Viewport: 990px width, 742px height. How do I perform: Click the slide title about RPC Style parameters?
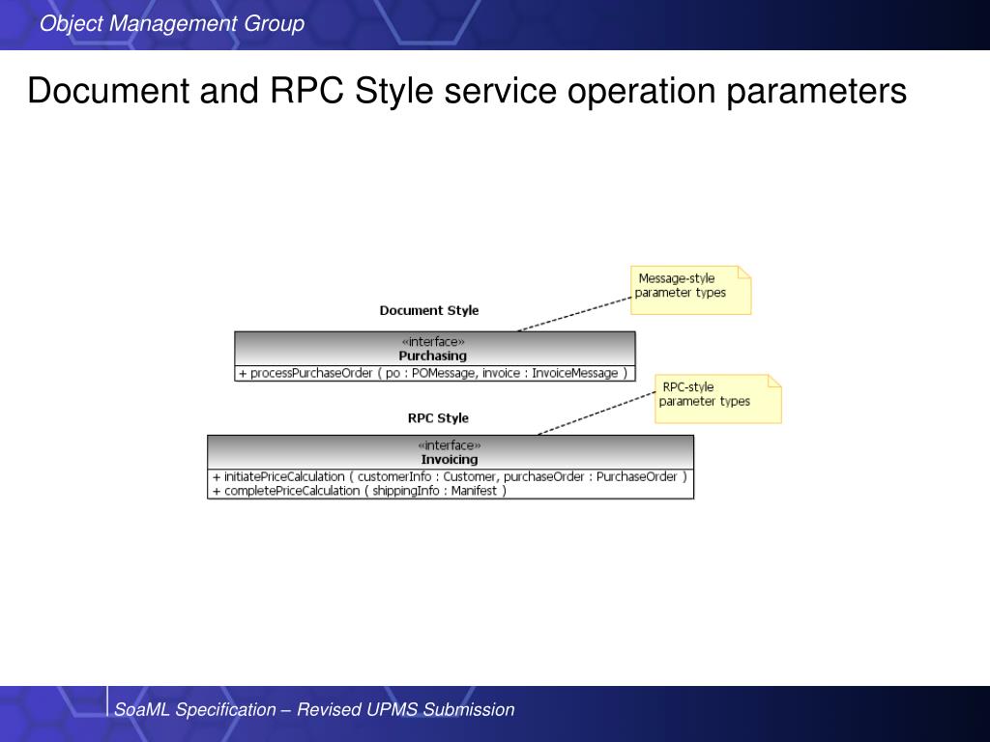[x=467, y=91]
